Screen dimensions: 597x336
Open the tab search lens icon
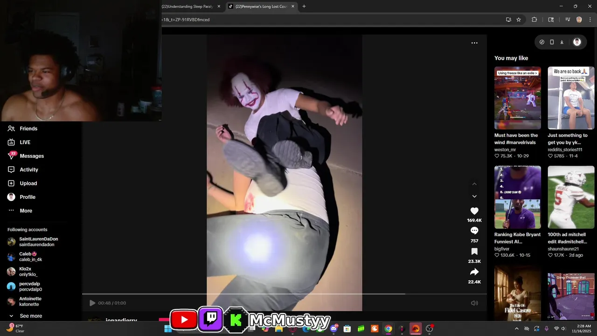coord(551,20)
